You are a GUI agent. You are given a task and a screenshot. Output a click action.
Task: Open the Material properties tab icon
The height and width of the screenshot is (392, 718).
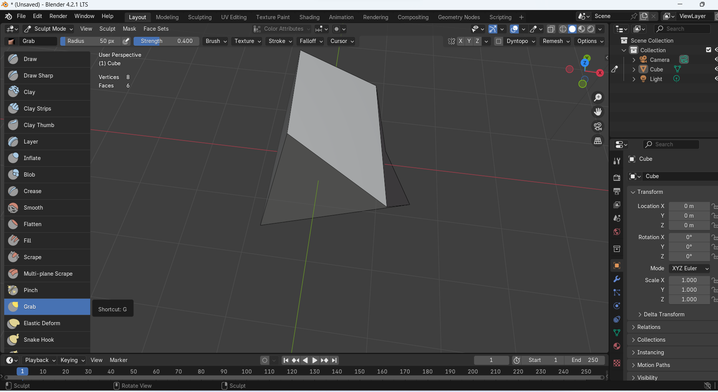[x=617, y=346]
